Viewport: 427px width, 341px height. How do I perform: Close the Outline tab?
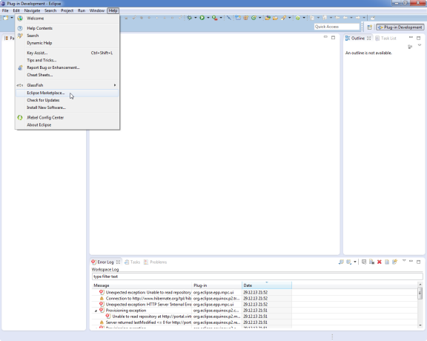tap(368, 38)
